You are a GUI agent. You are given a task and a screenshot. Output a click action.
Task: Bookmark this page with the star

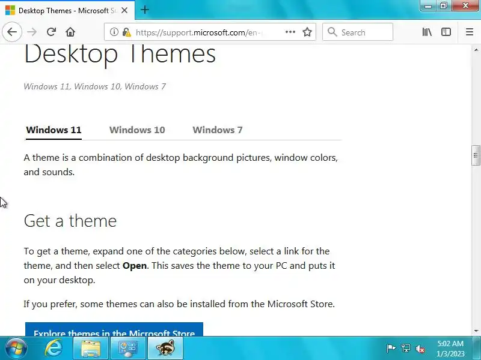(307, 32)
